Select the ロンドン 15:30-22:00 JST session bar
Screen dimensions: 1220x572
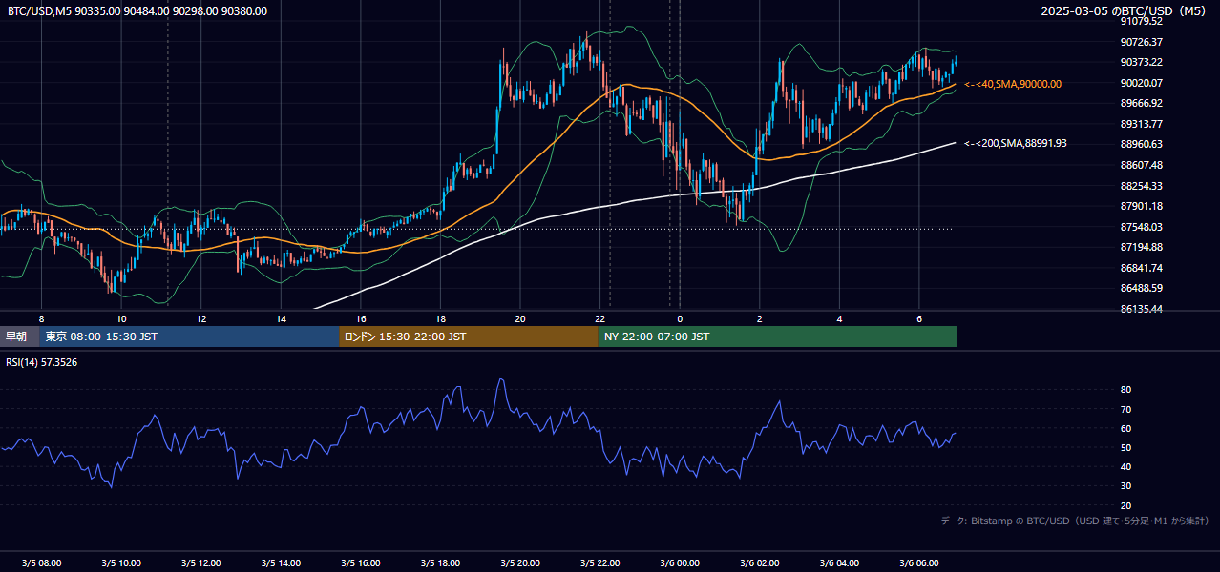click(469, 337)
